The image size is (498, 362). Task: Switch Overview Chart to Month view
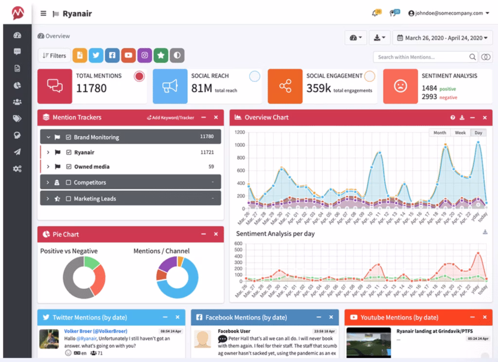point(439,132)
